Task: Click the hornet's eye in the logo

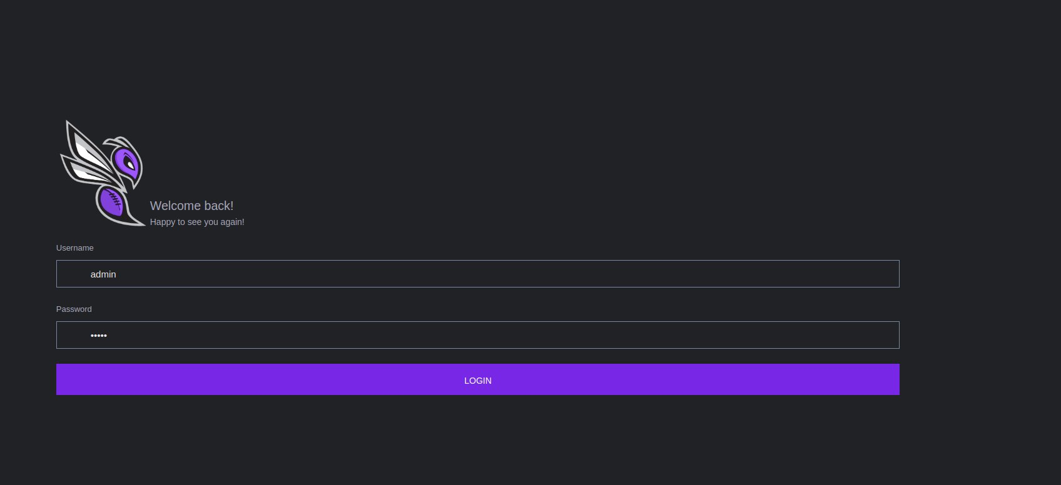Action: [130, 164]
